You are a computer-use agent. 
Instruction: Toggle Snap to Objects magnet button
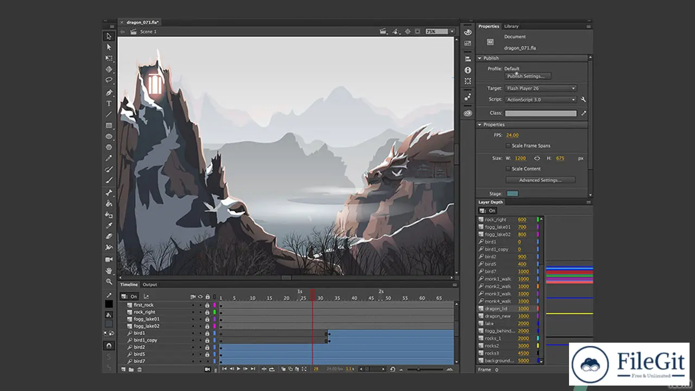pos(109,345)
